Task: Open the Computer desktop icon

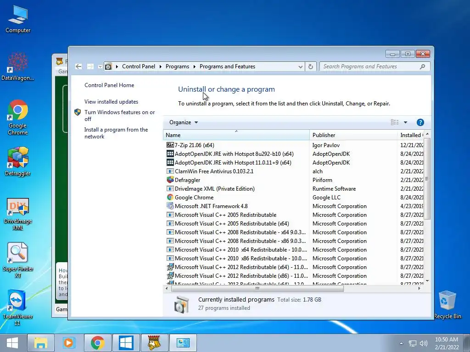Action: click(18, 18)
